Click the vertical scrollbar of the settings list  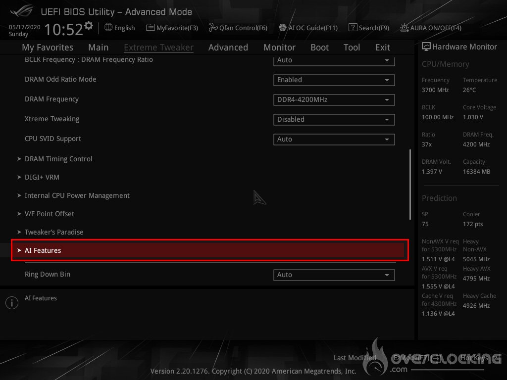point(410,184)
